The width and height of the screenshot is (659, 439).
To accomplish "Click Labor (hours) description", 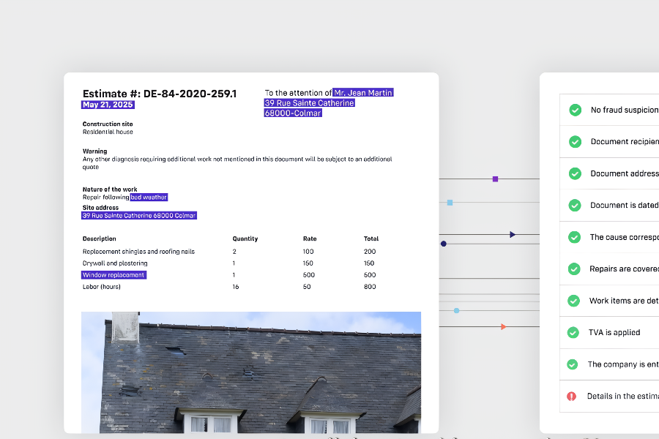I will [x=102, y=287].
